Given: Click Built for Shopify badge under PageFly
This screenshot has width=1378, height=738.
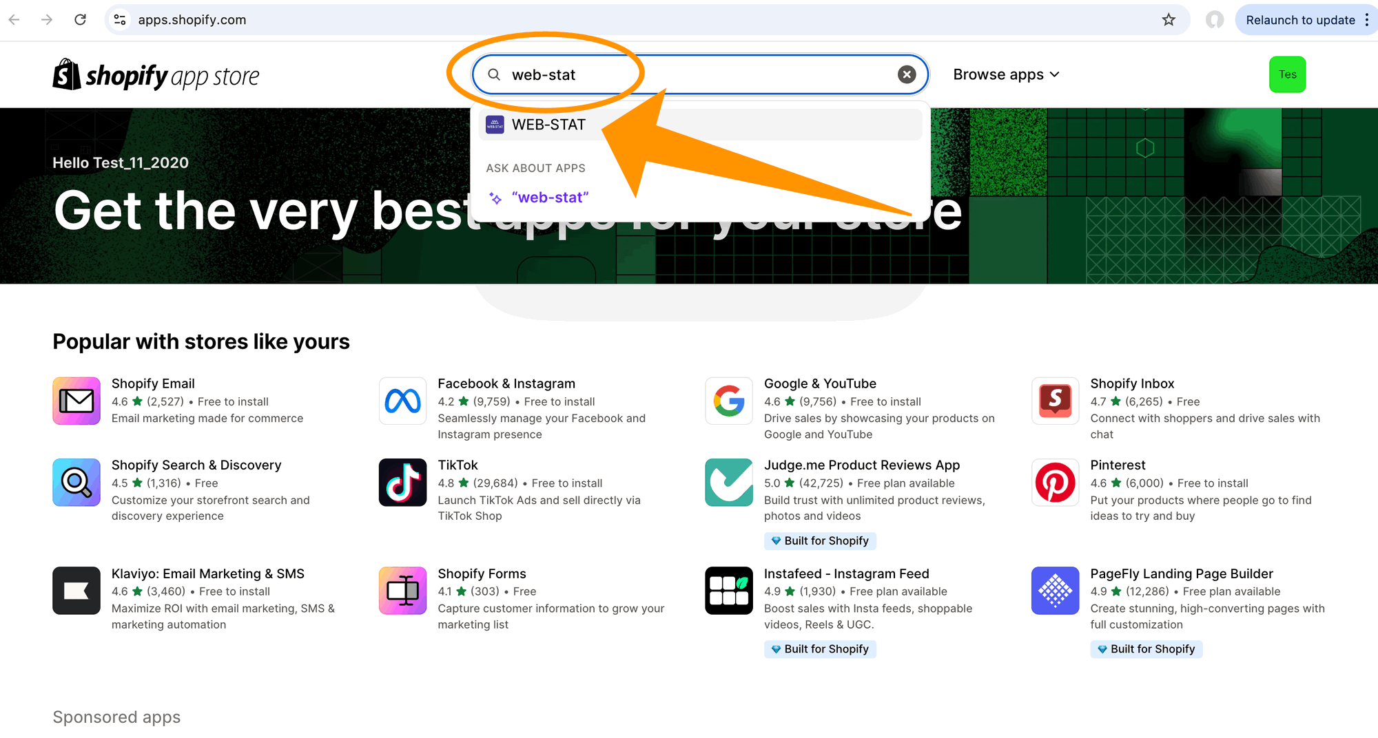Looking at the screenshot, I should 1146,649.
